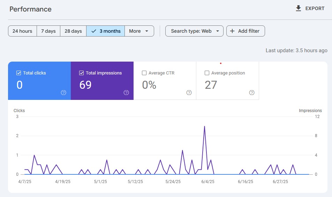
Task: Click the checkmark icon on 3 months
Action: pos(93,31)
